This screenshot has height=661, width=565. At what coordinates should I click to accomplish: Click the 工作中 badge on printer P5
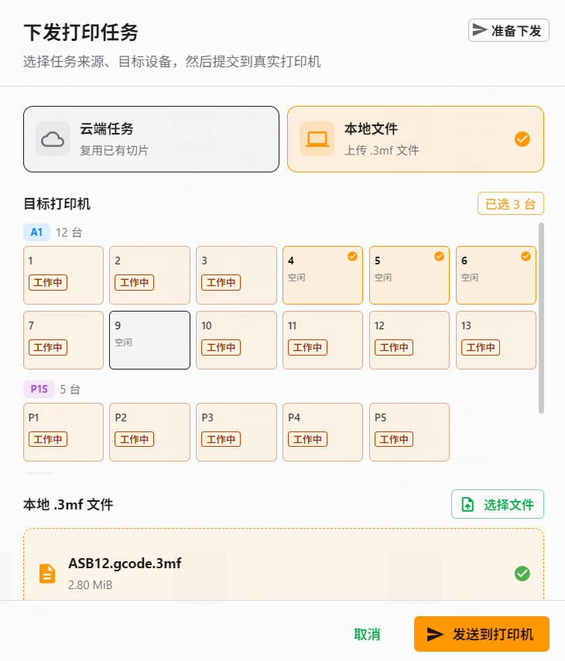point(394,439)
